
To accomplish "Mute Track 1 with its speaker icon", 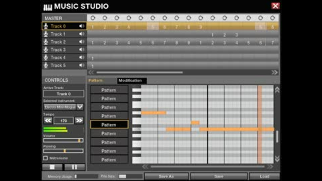I will click(82, 34).
